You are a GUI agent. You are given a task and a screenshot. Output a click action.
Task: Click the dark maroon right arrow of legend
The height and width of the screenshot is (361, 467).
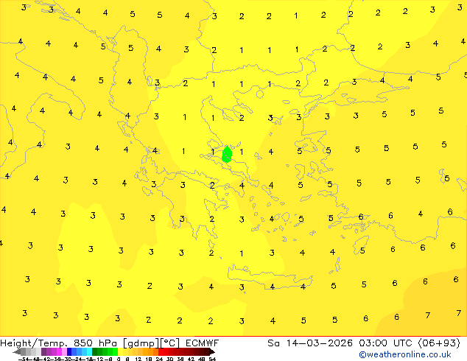(x=211, y=351)
